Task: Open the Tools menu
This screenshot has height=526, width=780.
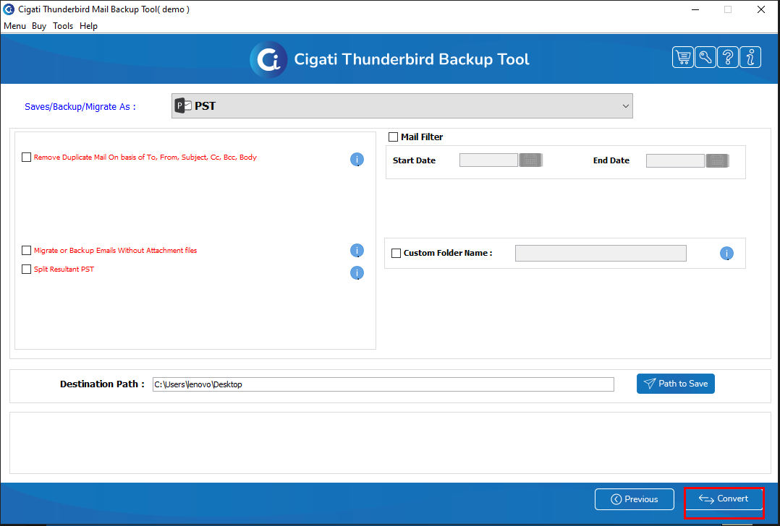Action: 63,26
